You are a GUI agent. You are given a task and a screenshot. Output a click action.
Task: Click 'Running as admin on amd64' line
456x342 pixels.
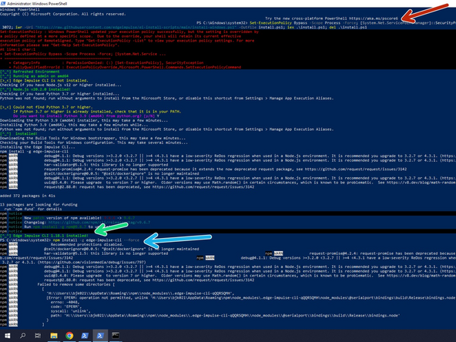[34, 76]
